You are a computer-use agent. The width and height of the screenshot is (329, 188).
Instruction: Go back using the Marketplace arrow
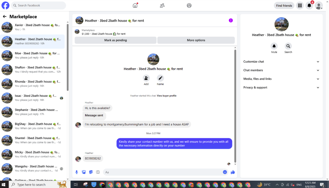coord(5,17)
